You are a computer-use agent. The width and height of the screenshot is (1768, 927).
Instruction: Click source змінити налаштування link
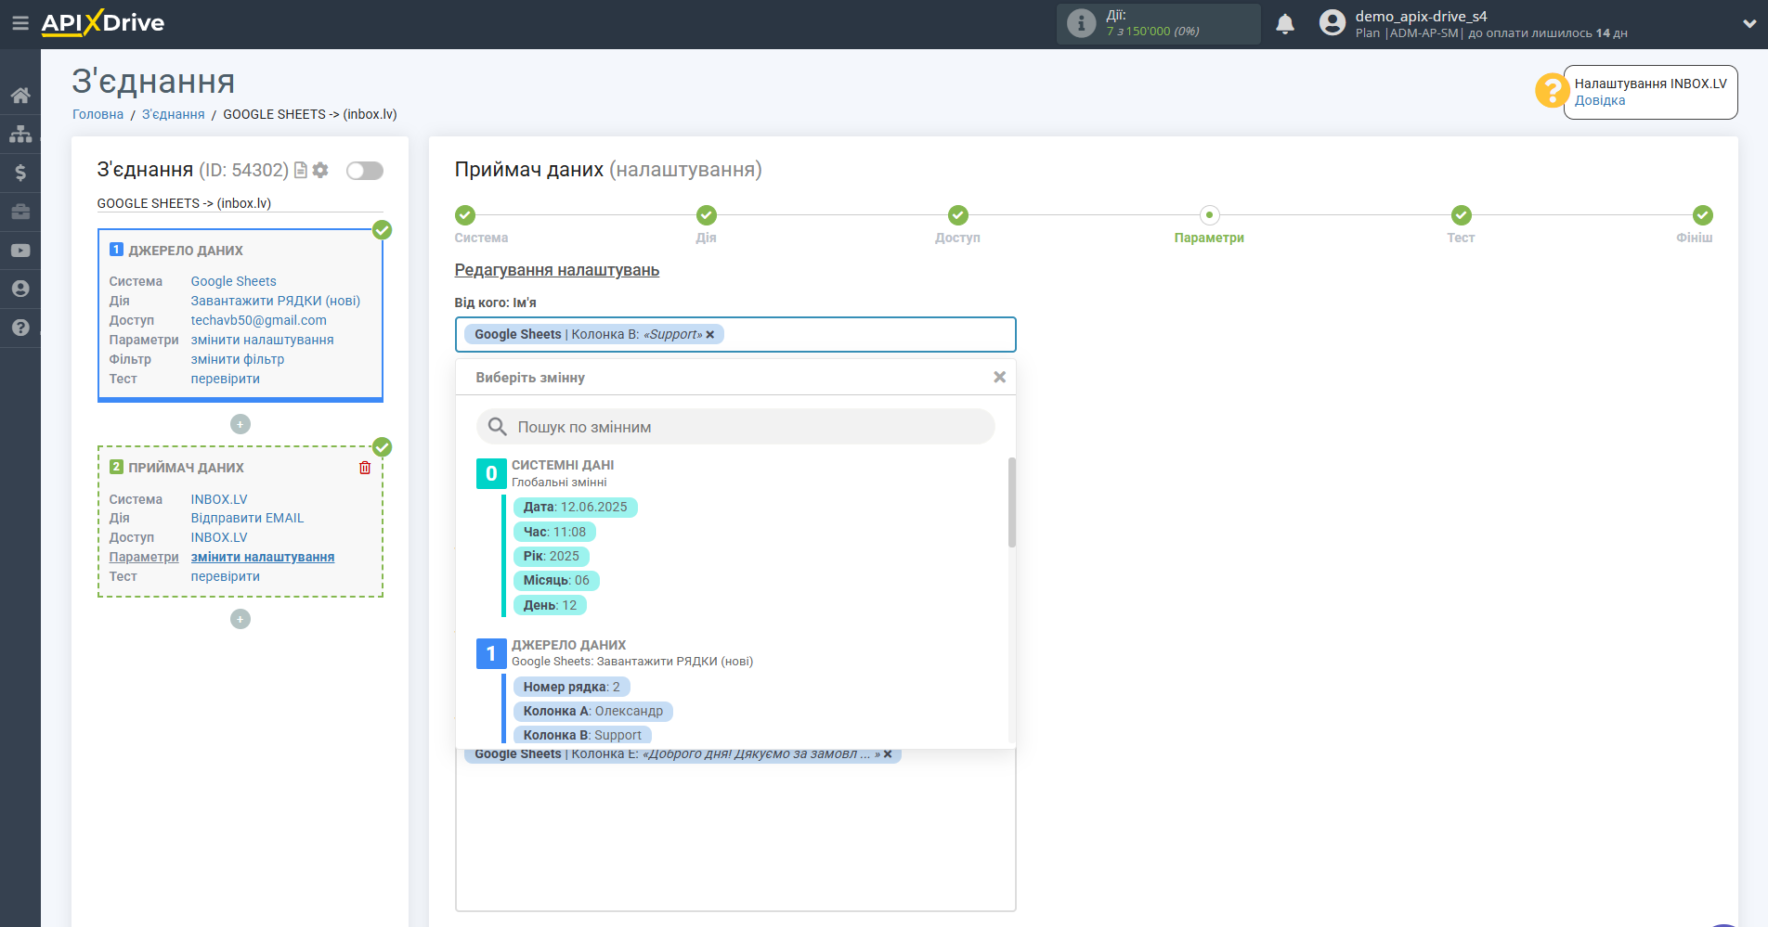pos(262,340)
